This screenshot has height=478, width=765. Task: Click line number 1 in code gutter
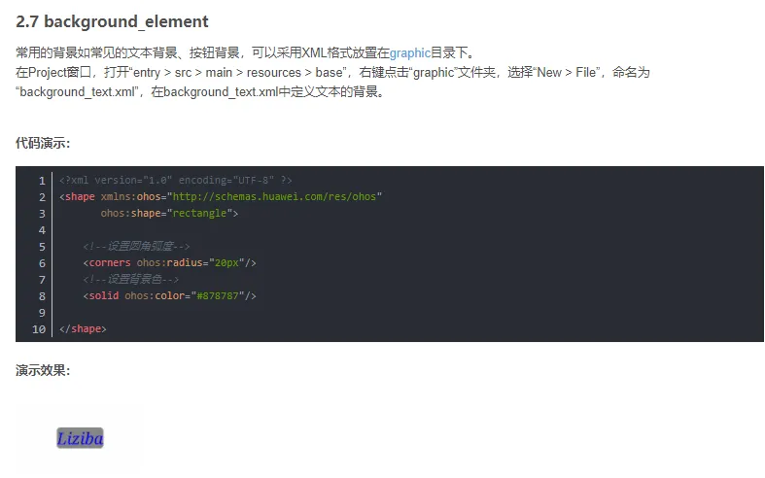[x=42, y=181]
